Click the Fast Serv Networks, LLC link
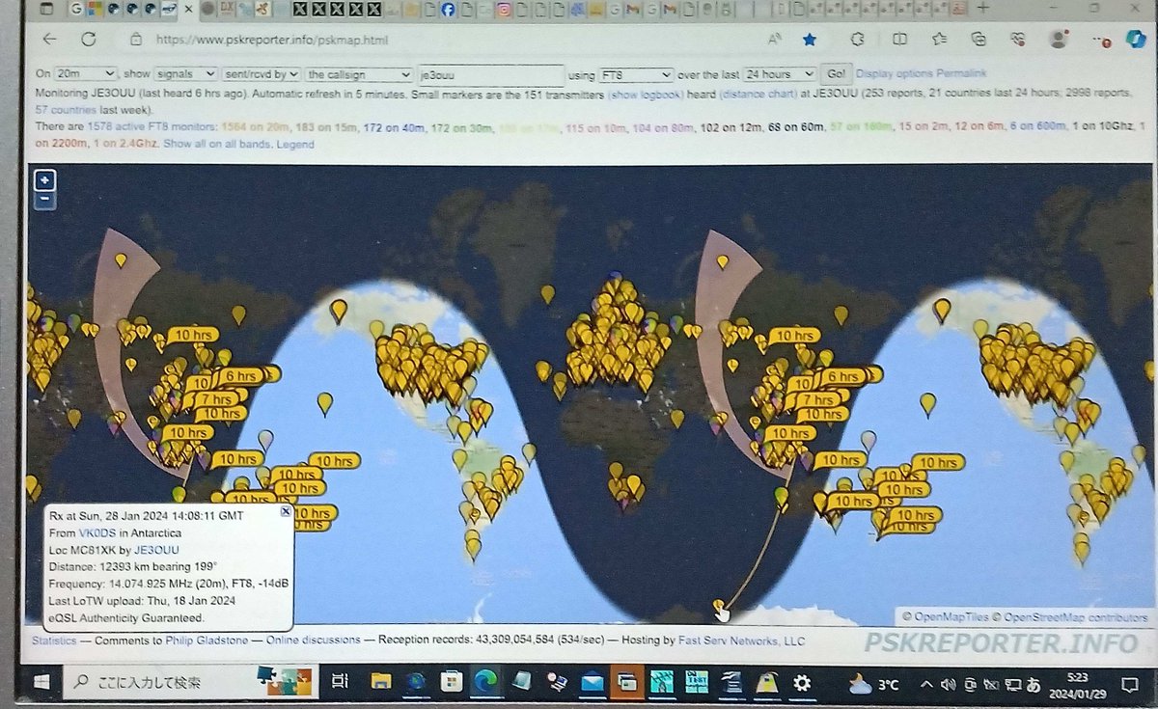 741,641
